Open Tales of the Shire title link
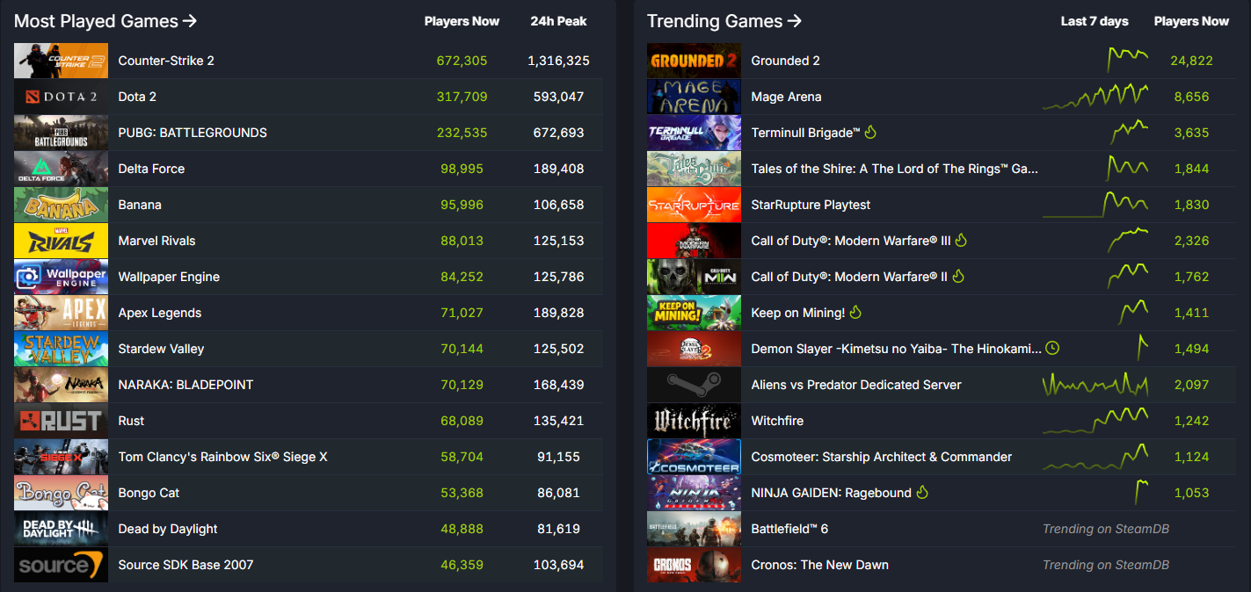The width and height of the screenshot is (1251, 592). tap(895, 169)
